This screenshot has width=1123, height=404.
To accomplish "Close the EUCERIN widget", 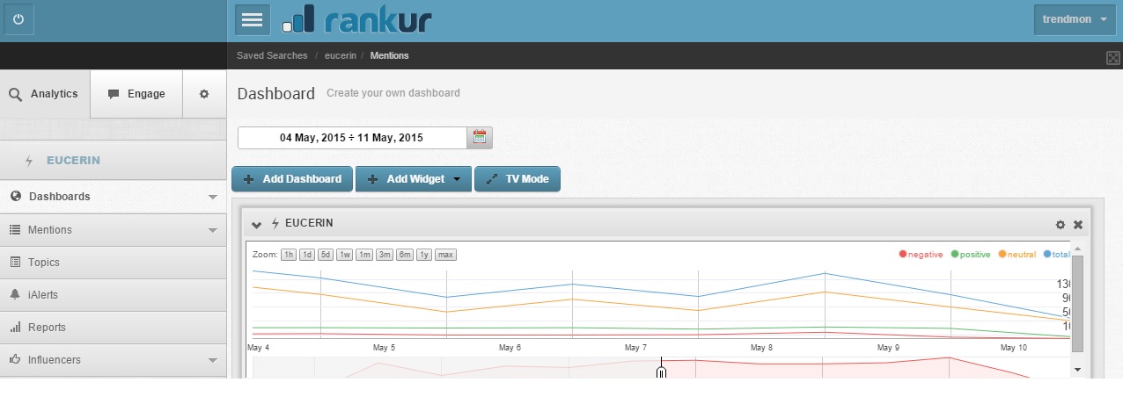I will click(x=1078, y=225).
